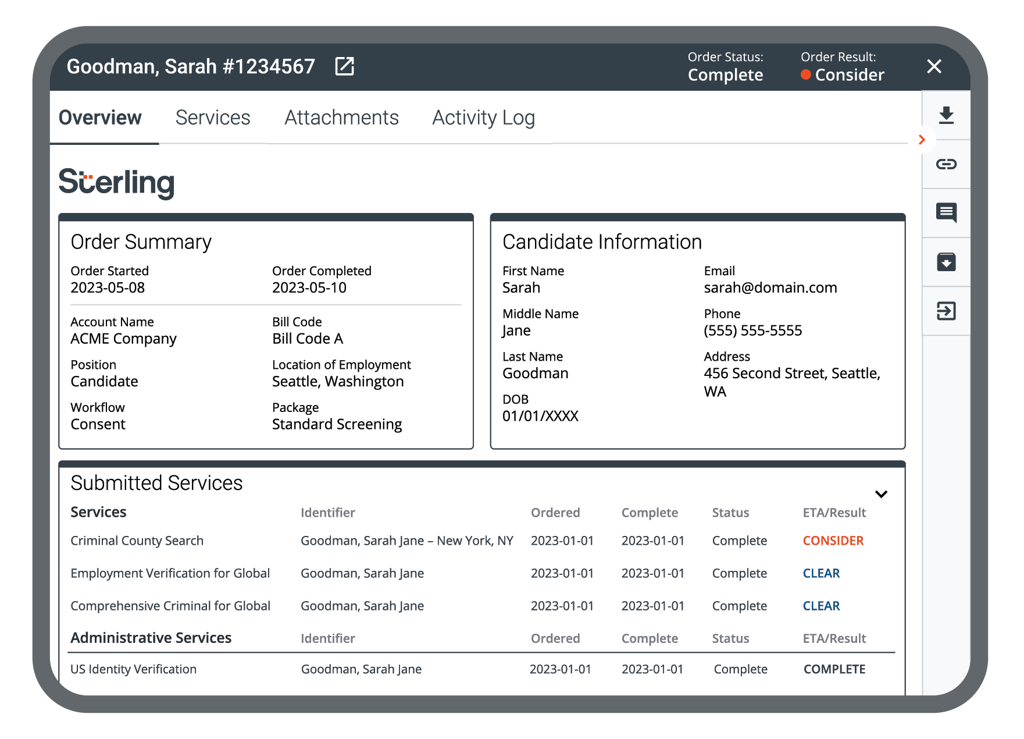
Task: Click the Administrative Services heading
Action: 151,638
